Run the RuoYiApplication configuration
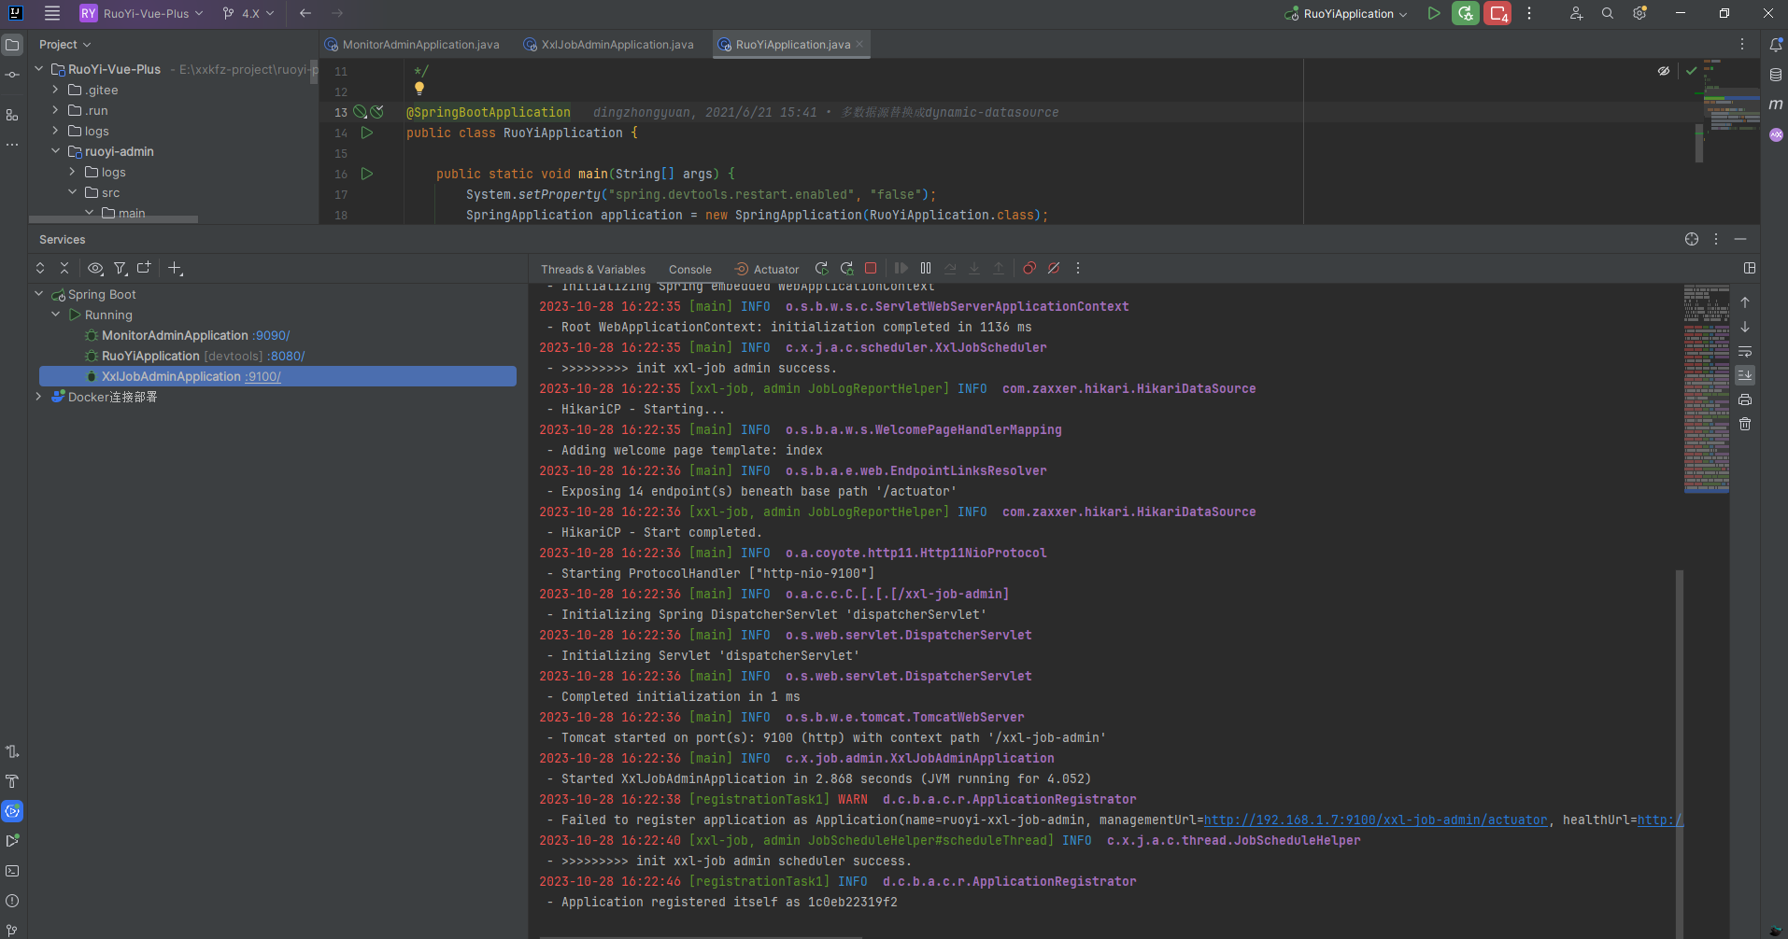This screenshot has height=939, width=1788. click(x=1434, y=13)
